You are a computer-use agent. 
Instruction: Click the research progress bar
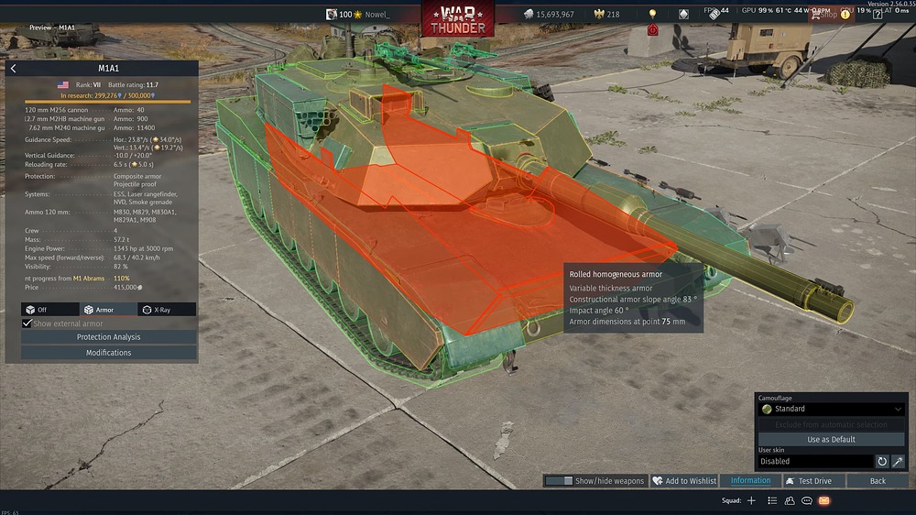point(107,102)
